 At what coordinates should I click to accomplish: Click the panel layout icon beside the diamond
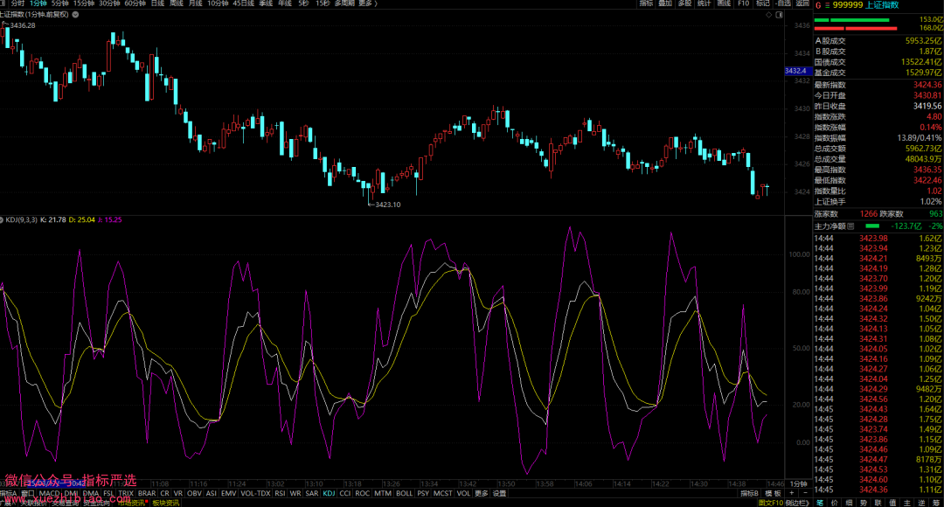point(779,15)
